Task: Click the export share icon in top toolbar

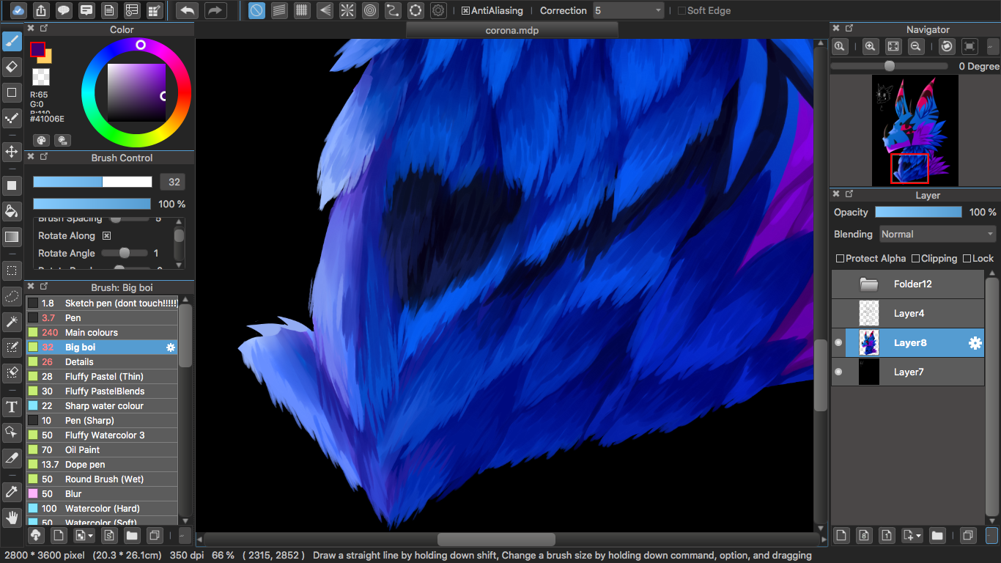Action: (41, 10)
